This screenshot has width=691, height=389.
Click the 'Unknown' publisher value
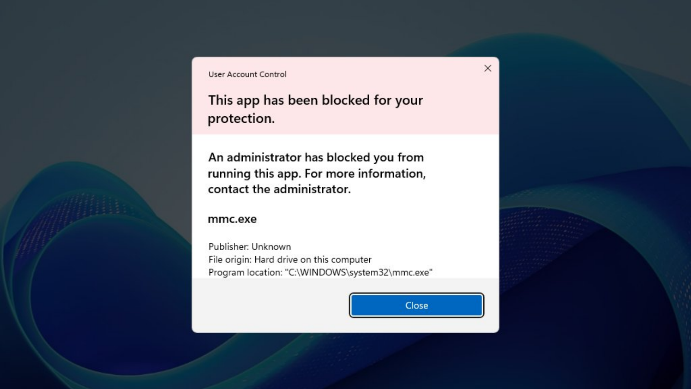point(271,247)
